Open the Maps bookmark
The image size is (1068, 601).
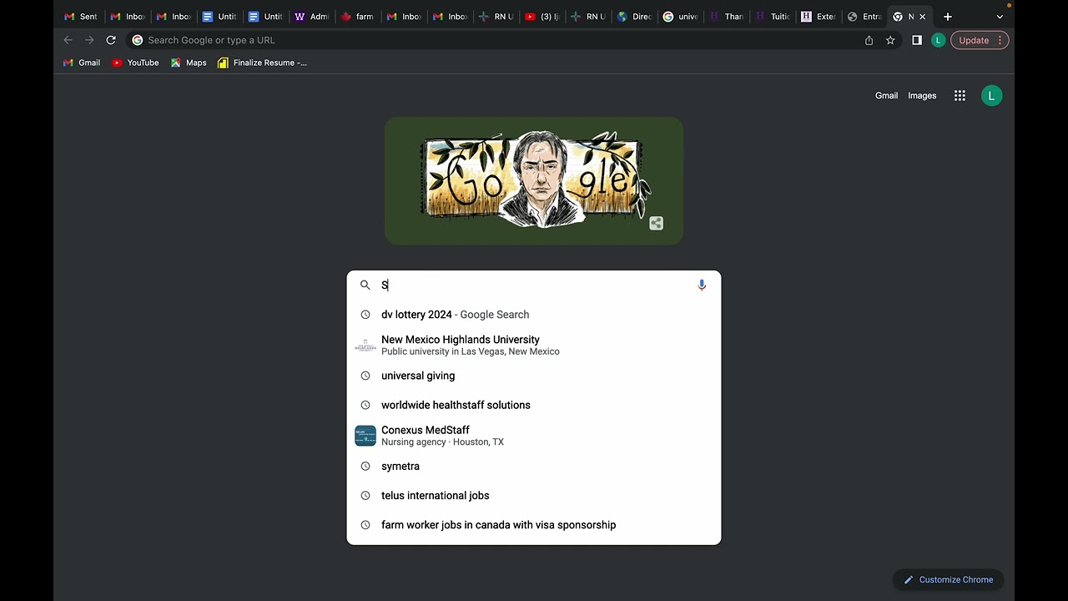coord(189,63)
